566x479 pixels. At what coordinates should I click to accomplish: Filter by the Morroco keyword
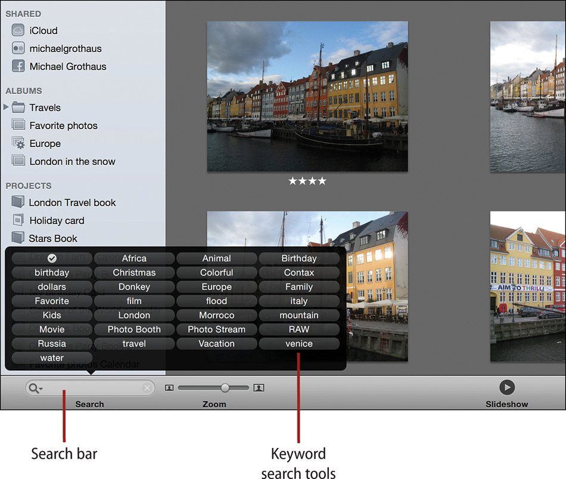click(217, 315)
